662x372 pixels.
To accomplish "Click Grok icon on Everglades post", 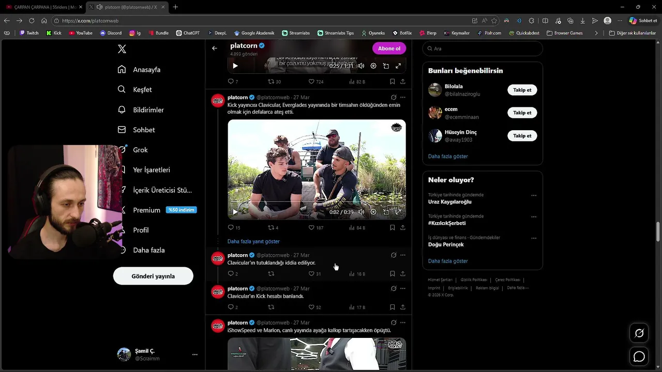I will [x=394, y=97].
